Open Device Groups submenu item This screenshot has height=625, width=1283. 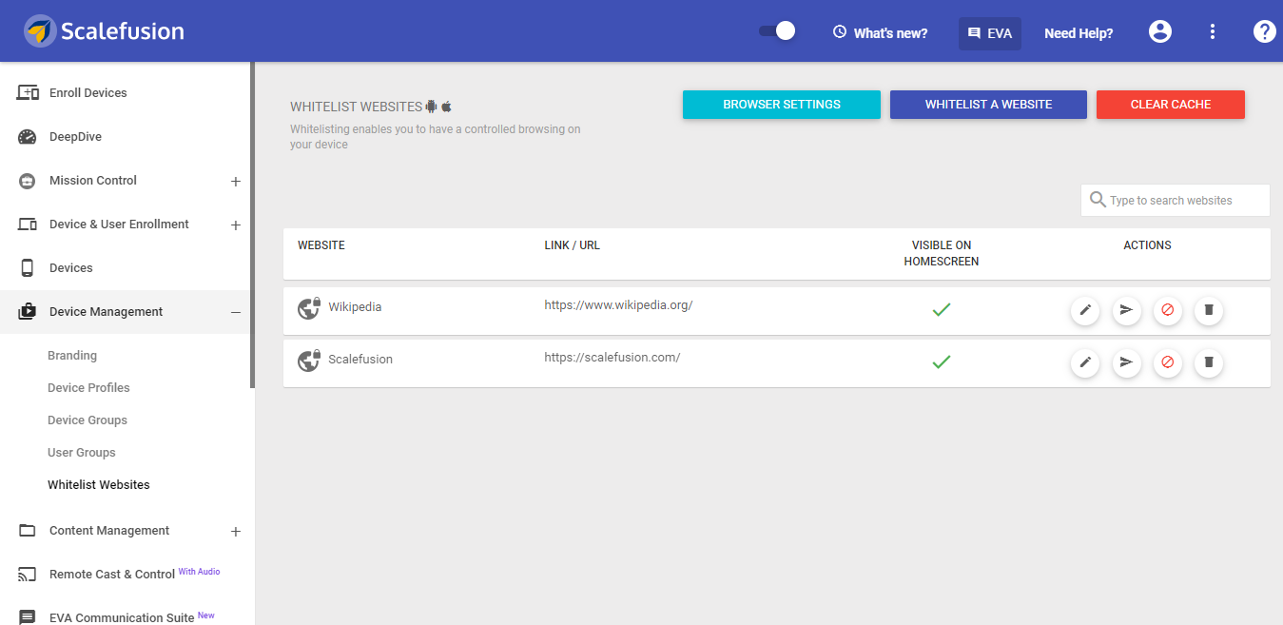click(x=87, y=420)
